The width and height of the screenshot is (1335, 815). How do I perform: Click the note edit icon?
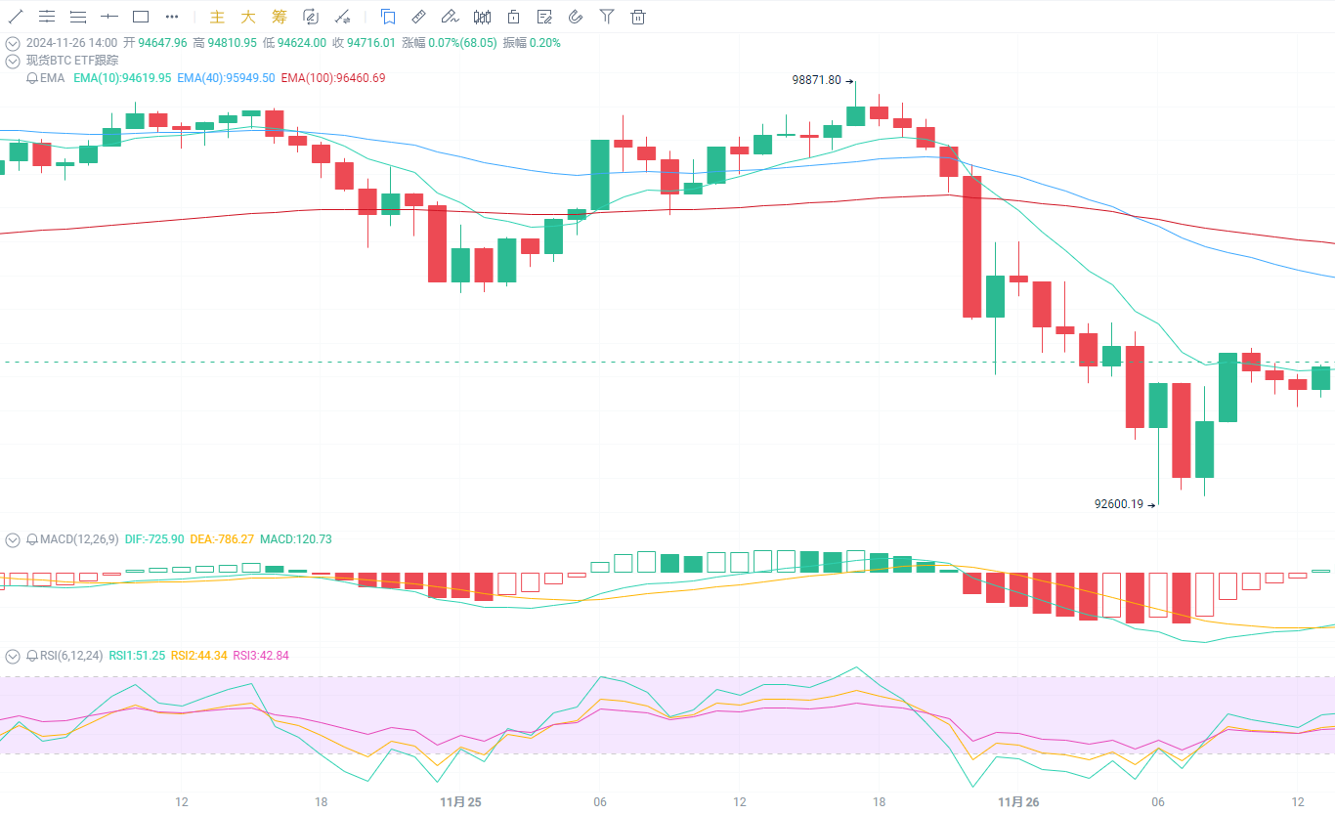point(544,17)
